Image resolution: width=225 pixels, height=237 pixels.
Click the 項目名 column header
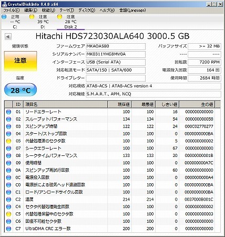[x=65, y=104]
